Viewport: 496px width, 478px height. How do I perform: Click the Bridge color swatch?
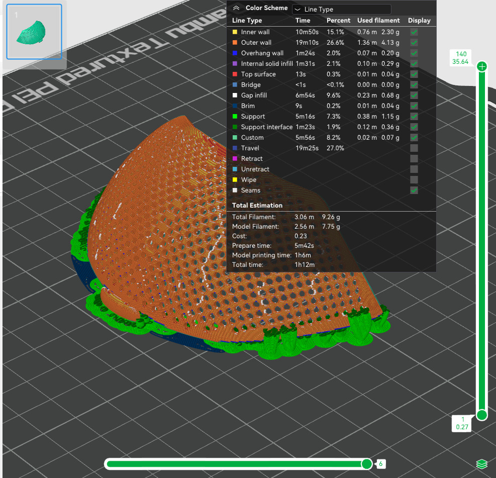coord(235,85)
